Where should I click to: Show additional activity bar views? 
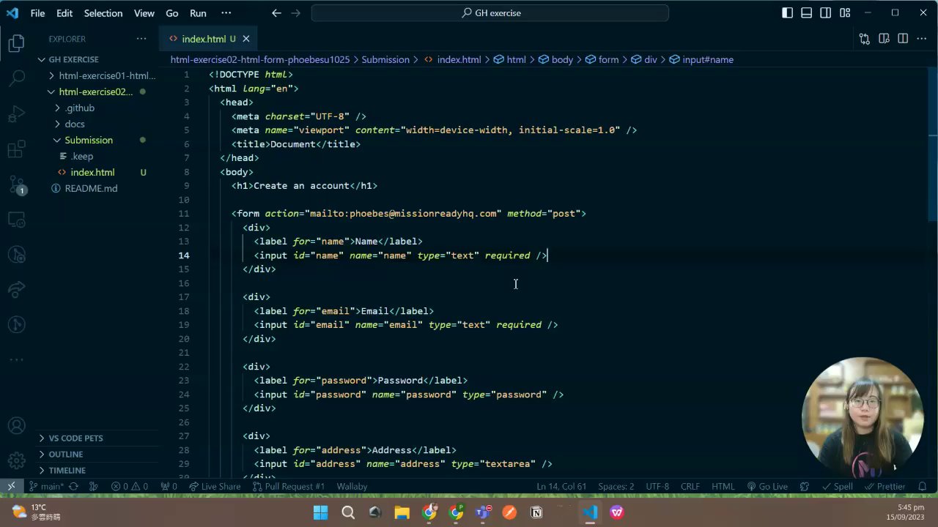16,359
